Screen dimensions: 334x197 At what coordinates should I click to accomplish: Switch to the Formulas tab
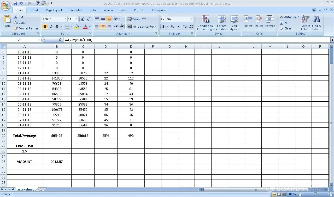[75, 10]
